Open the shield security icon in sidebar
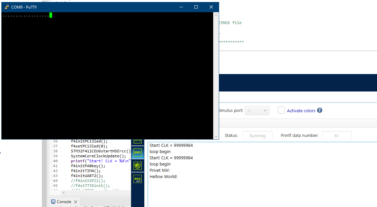Viewport: 377px width, 207px height. [137, 166]
